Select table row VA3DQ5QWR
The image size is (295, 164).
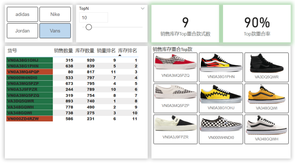72,101
